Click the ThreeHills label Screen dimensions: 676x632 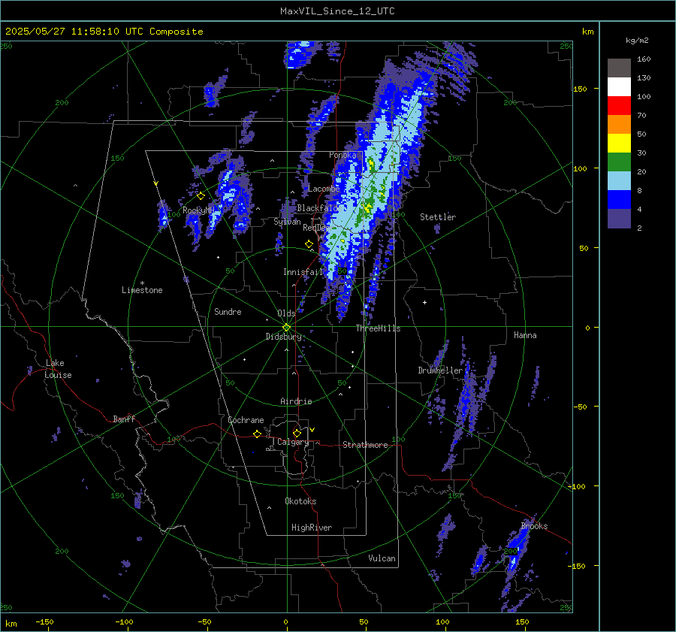[378, 328]
